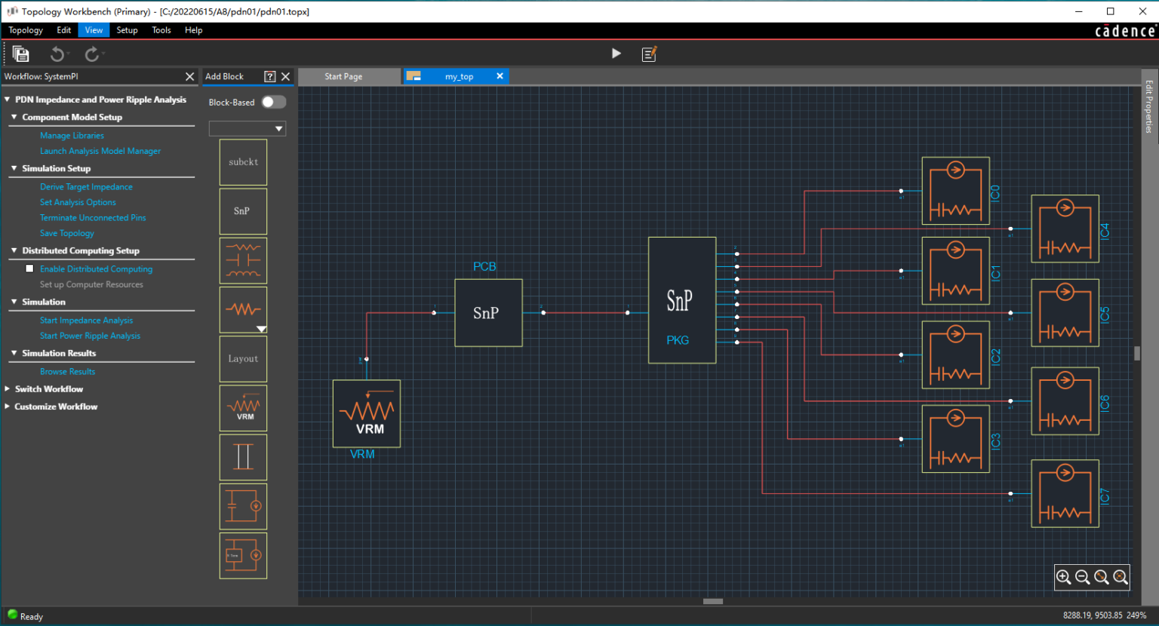Click the Start Impedance Analysis link
This screenshot has width=1159, height=626.
pos(86,321)
